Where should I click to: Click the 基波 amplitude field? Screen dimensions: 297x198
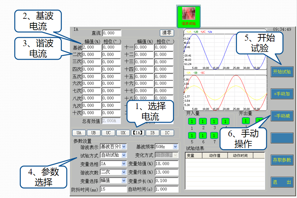click(92, 47)
